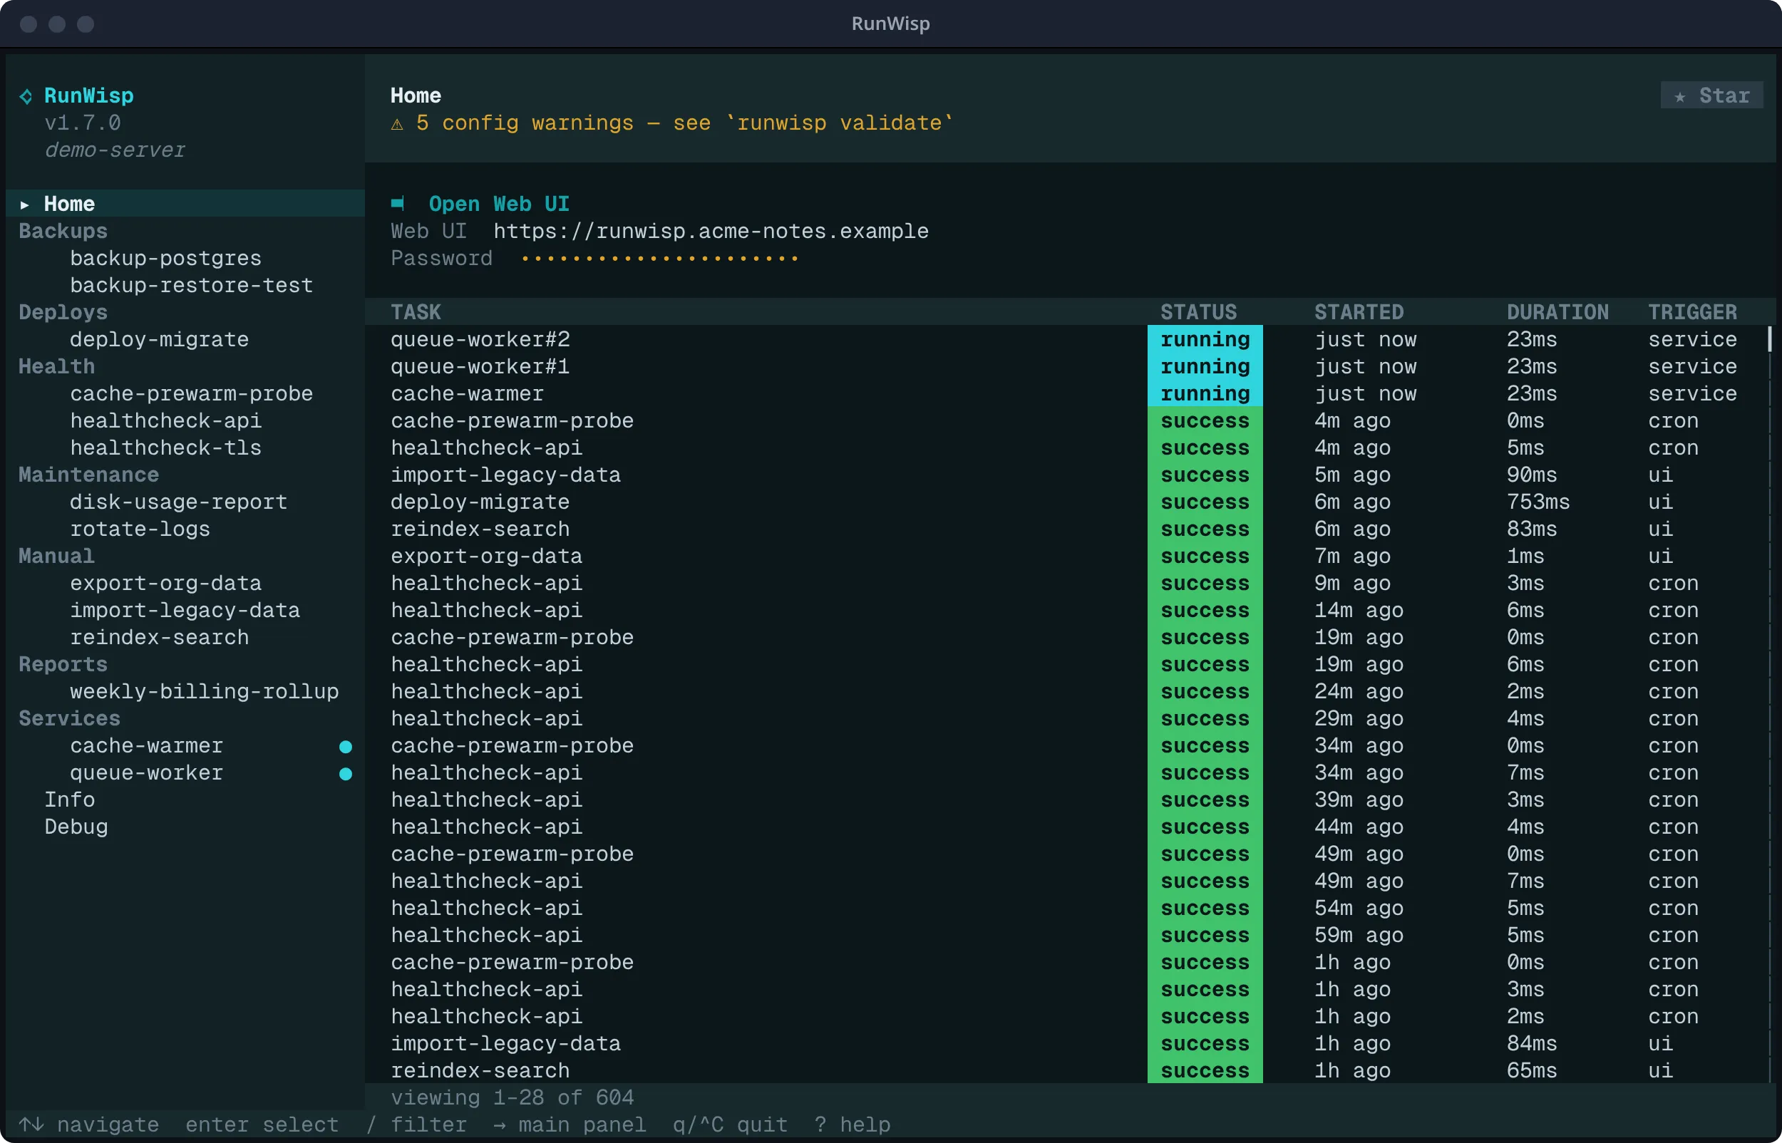Click the Manual group heading
Screen dimensions: 1782x1143
point(57,556)
